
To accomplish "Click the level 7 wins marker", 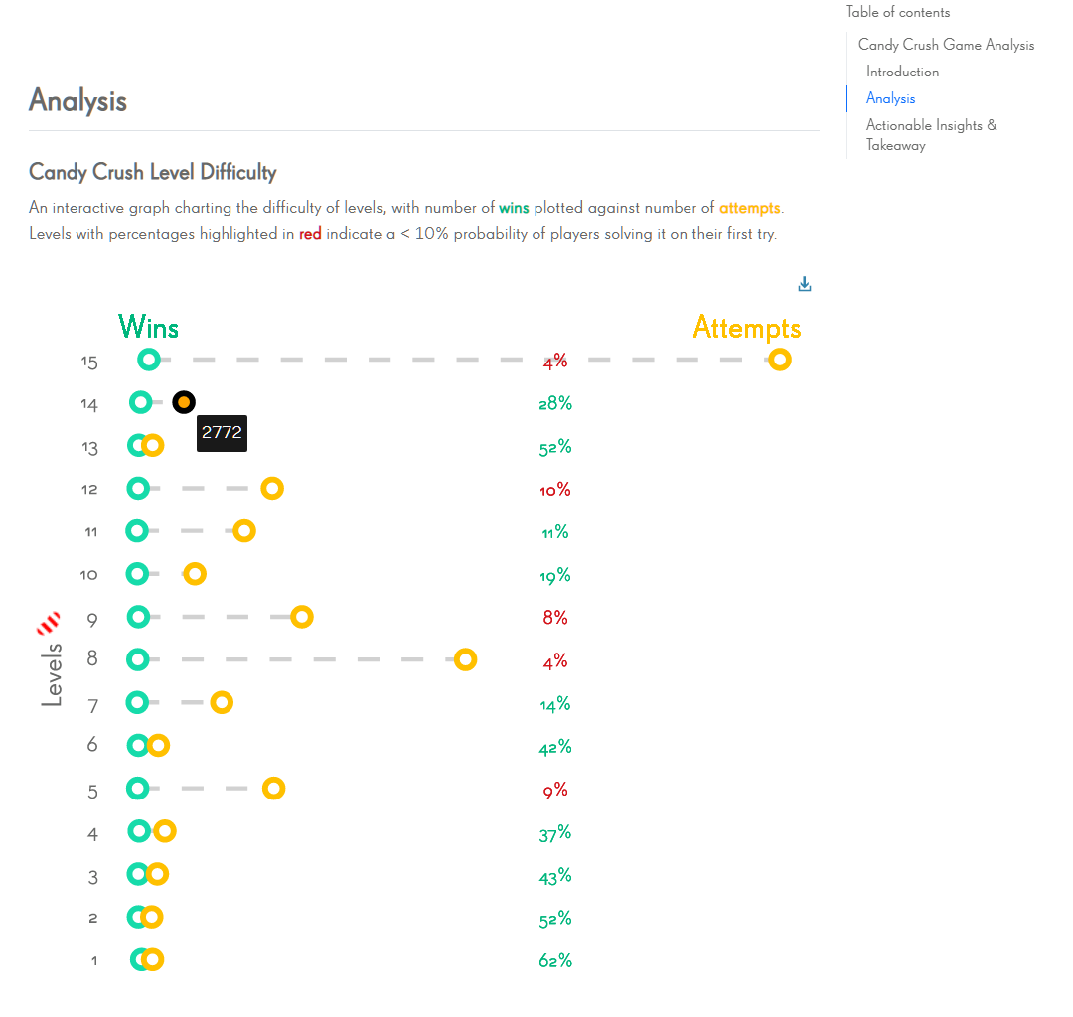I will [137, 702].
